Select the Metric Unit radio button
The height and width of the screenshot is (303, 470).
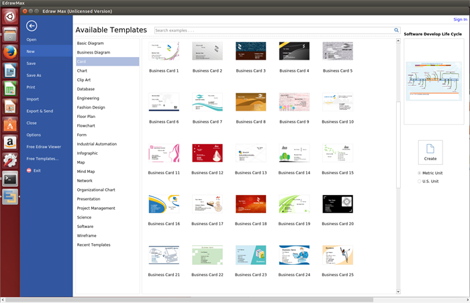point(420,173)
